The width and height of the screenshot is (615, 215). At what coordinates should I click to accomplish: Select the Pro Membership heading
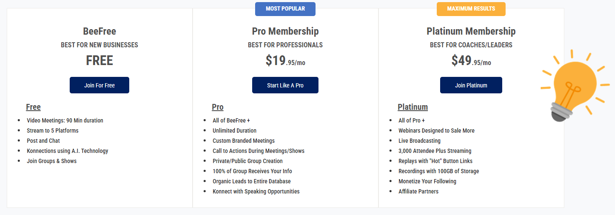[285, 31]
